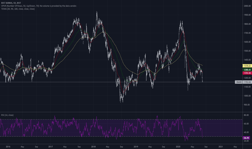Click the green 1288.43 price label
This screenshot has height=149, width=252.
[247, 70]
